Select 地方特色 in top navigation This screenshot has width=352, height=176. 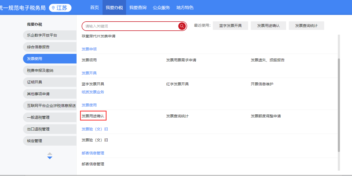185,8
